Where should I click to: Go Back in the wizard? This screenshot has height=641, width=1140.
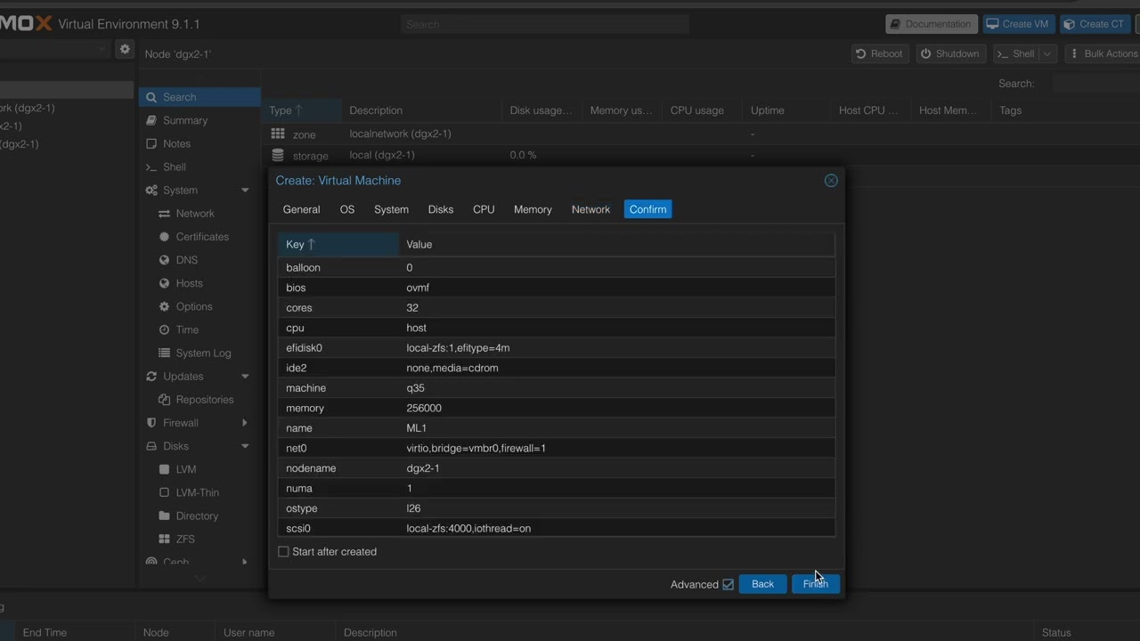point(762,584)
